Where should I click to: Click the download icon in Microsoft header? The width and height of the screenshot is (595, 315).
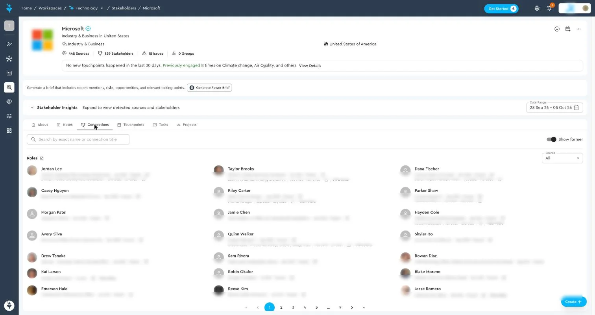[x=557, y=29]
